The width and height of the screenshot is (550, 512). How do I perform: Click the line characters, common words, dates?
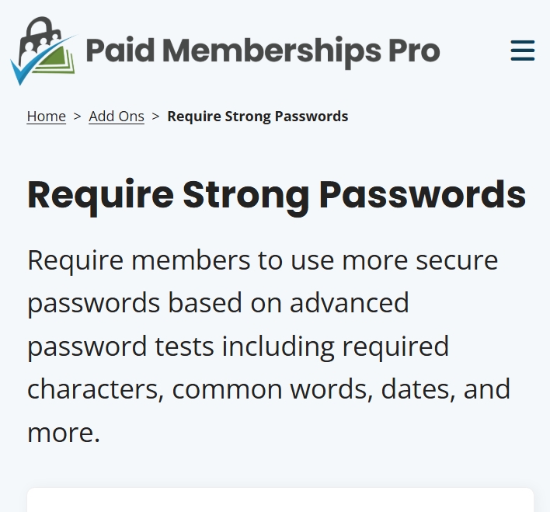269,389
